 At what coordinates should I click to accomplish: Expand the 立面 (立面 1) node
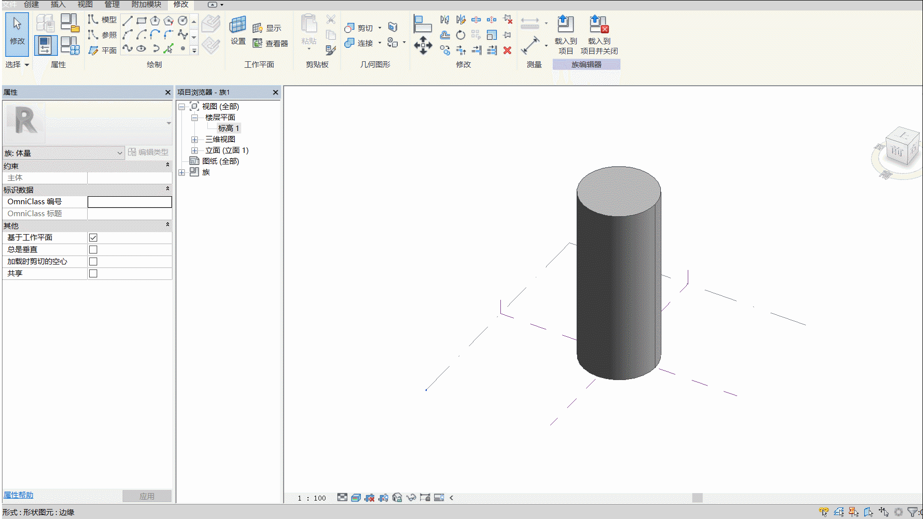pyautogui.click(x=195, y=150)
